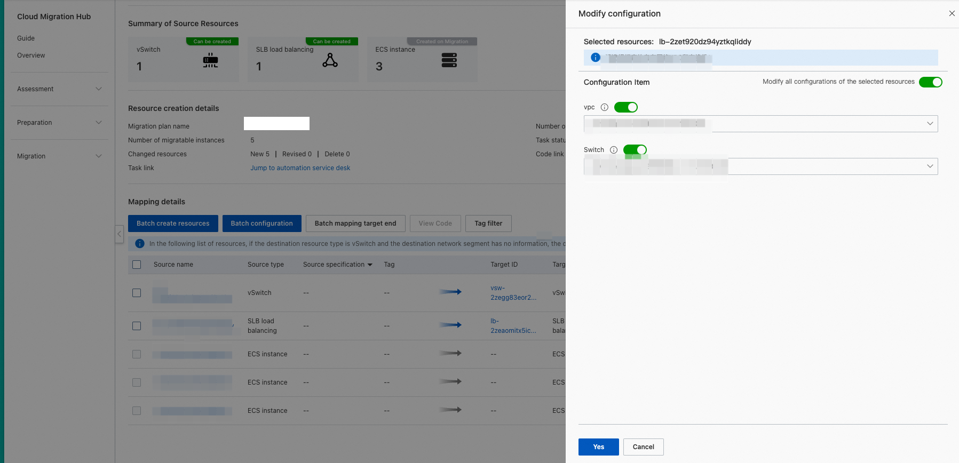The width and height of the screenshot is (959, 463).
Task: Click the selected resource ID lb-2zet920dz94yztkqliddy
Action: click(705, 42)
